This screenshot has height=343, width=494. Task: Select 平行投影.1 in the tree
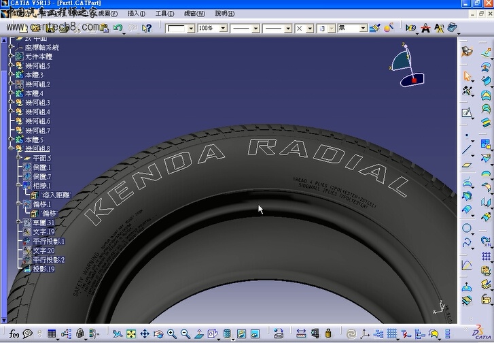[49, 242]
